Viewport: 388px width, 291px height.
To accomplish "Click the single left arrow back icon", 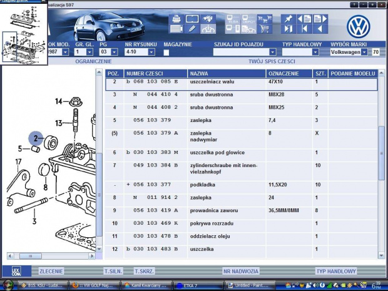I will [320, 29].
